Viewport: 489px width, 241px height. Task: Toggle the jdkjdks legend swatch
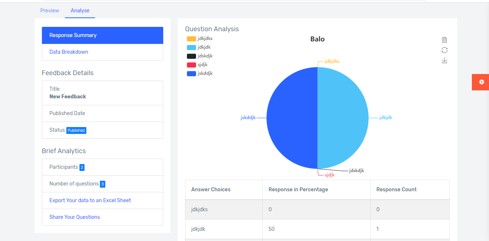[x=191, y=38]
